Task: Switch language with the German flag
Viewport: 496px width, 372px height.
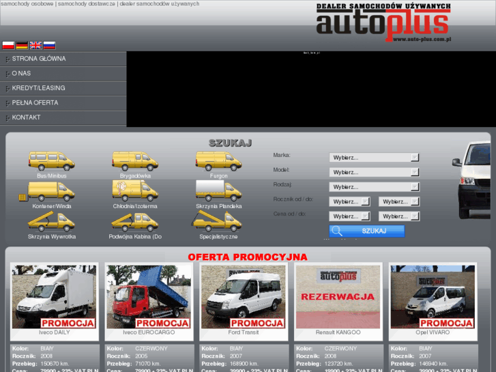Action: pyautogui.click(x=22, y=45)
